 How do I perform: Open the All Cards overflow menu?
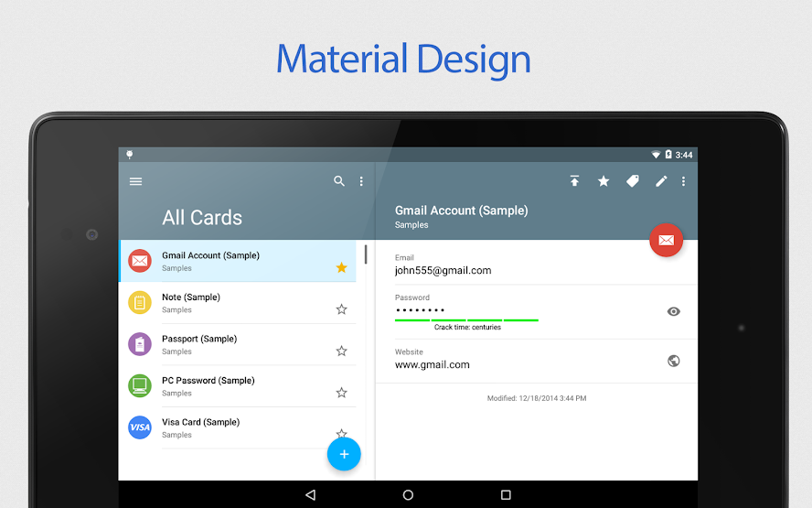[361, 181]
